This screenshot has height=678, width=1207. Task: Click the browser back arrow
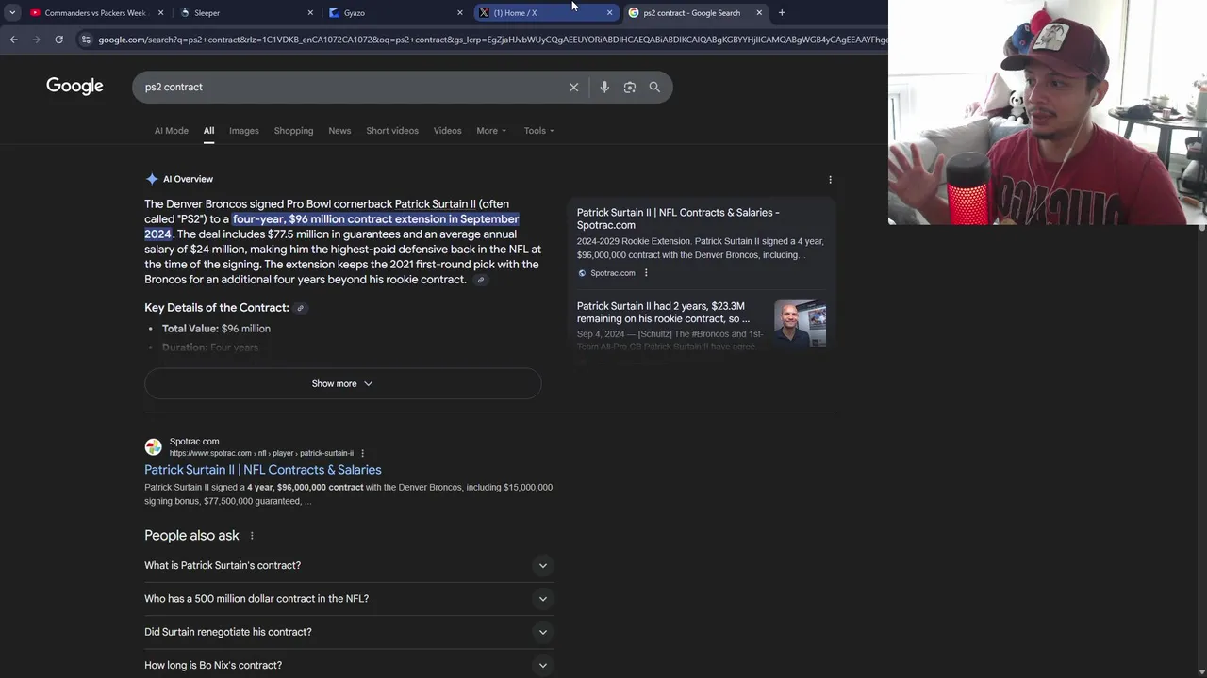click(x=13, y=40)
